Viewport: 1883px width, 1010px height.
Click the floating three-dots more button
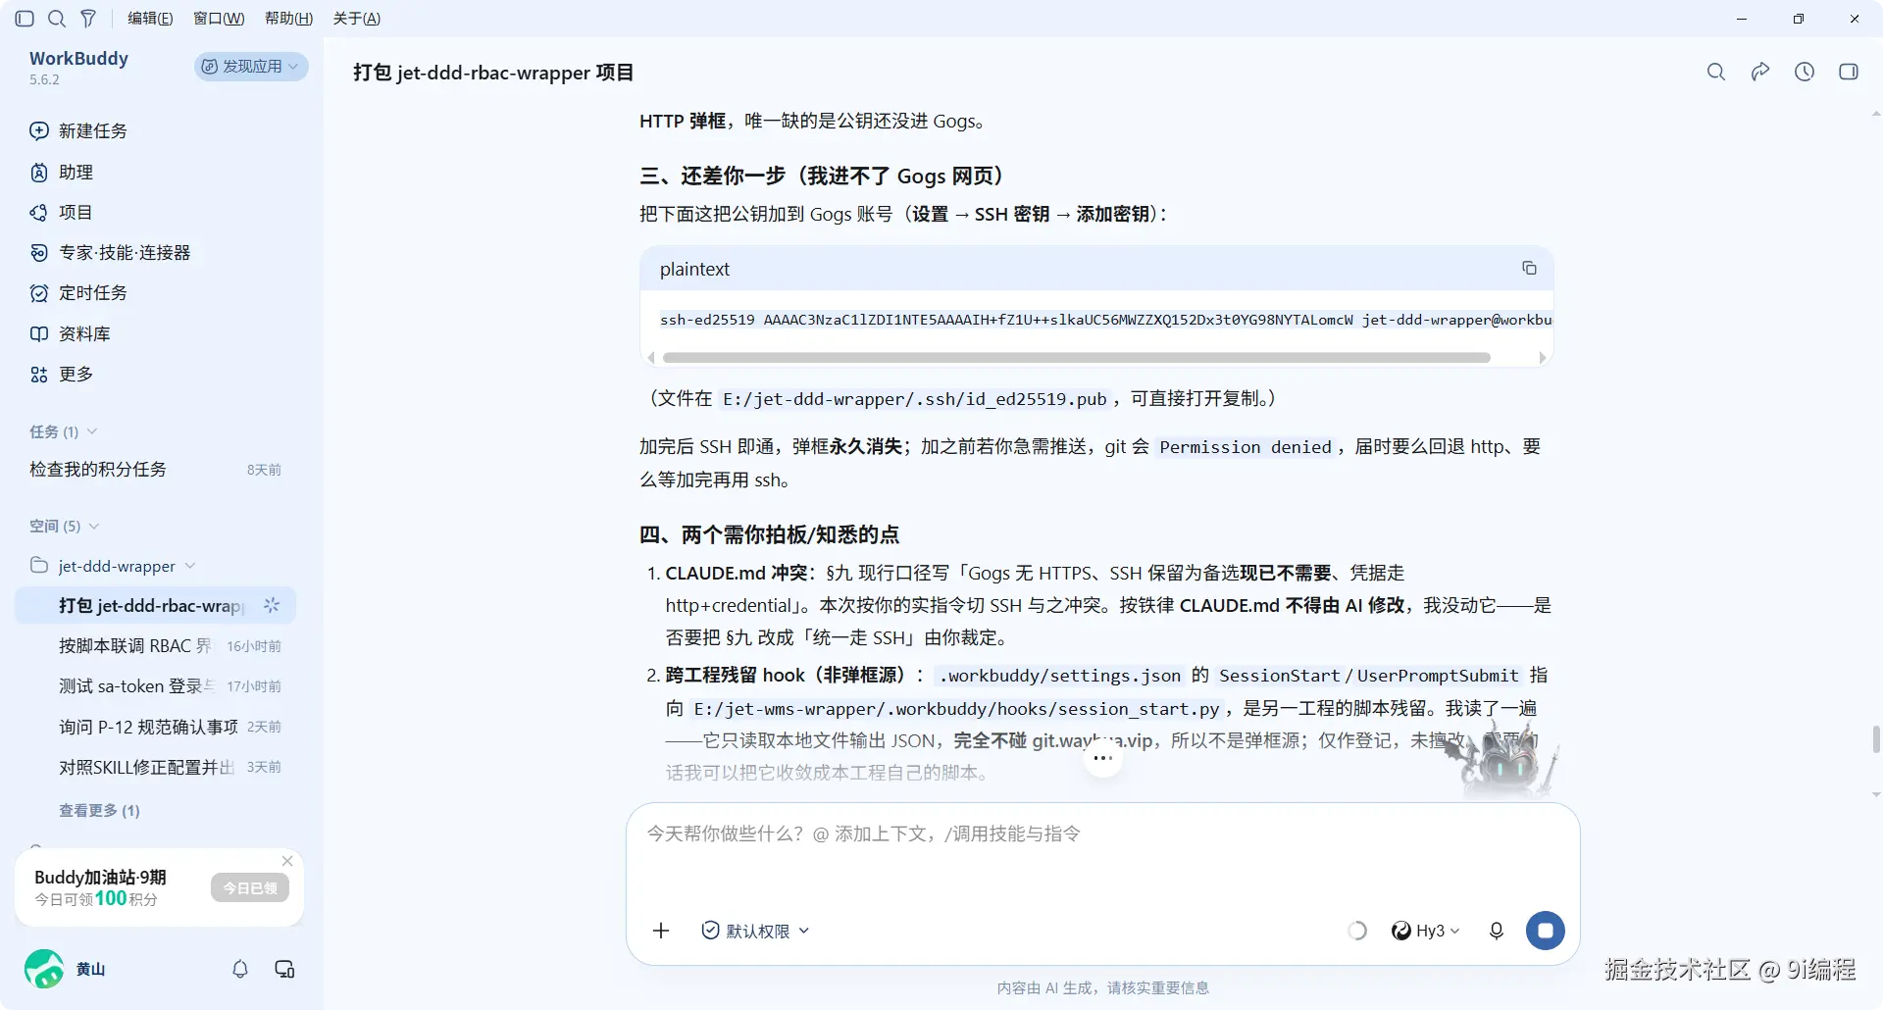pyautogui.click(x=1103, y=758)
